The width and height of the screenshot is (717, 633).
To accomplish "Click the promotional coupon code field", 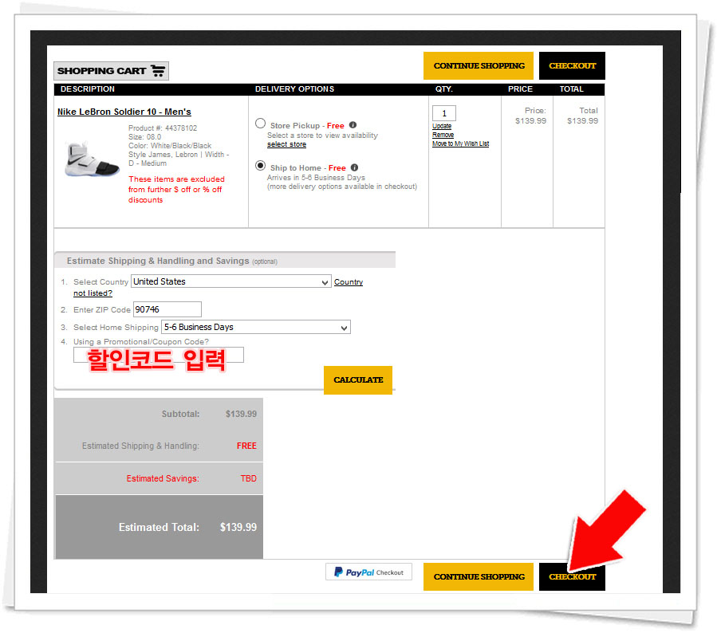I will click(x=159, y=355).
